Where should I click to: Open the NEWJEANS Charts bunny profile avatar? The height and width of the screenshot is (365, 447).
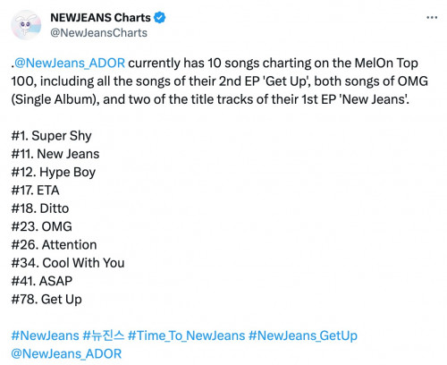(26, 25)
